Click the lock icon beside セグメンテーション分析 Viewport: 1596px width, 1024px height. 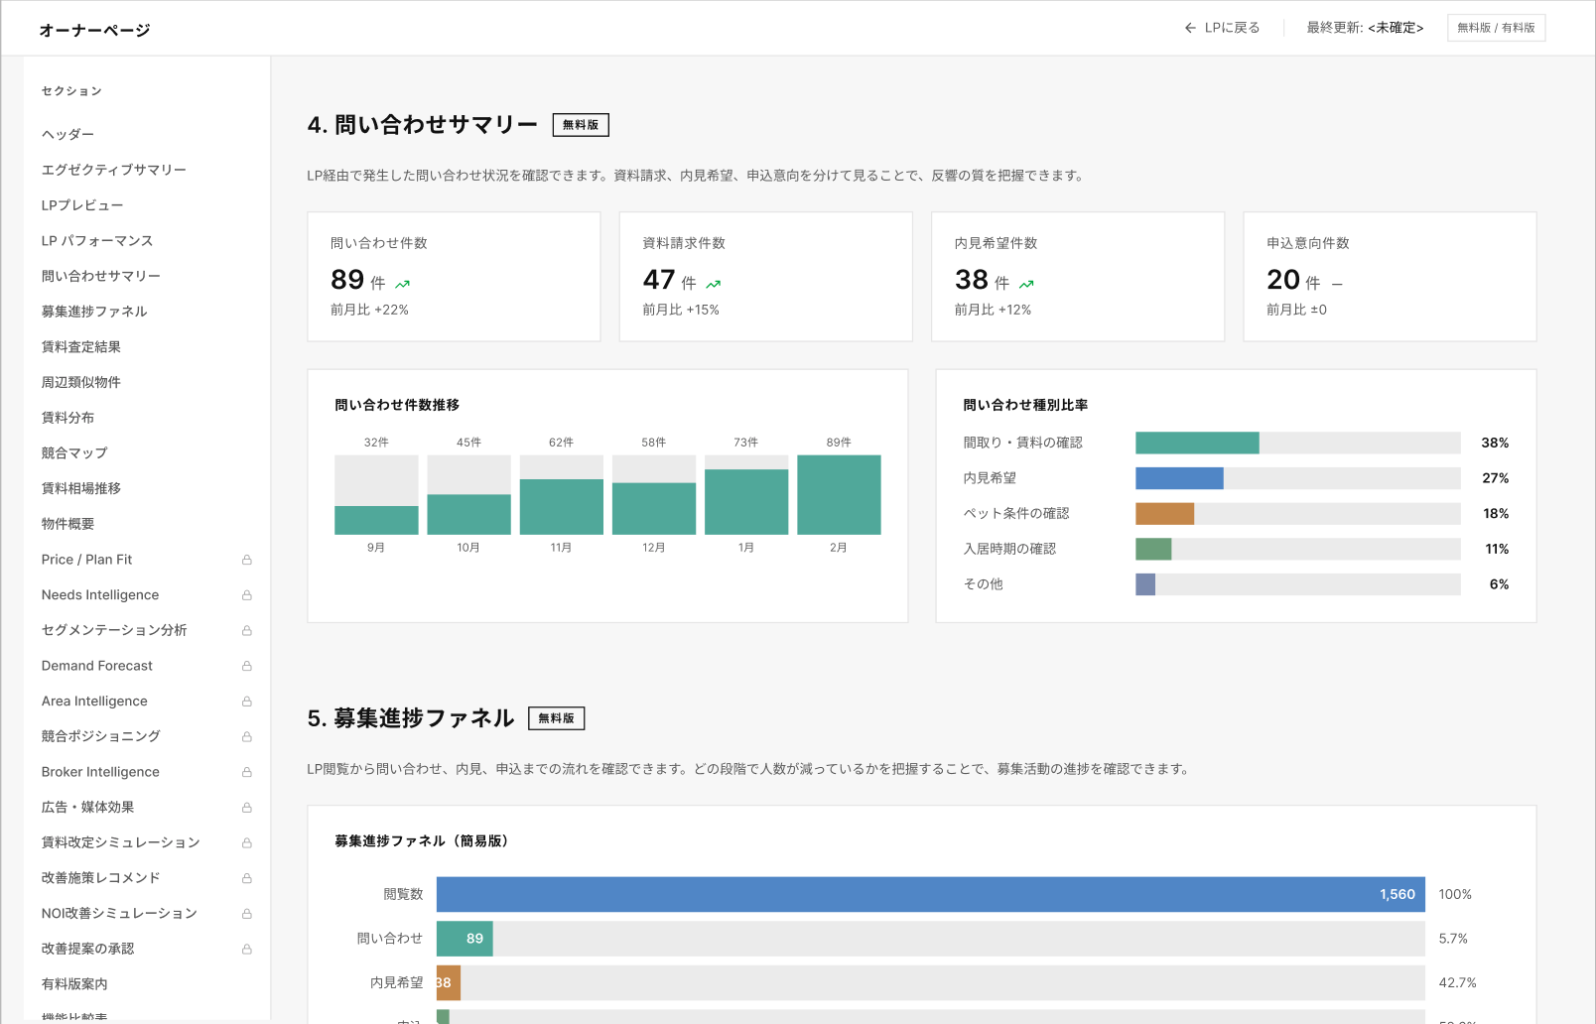pyautogui.click(x=247, y=630)
